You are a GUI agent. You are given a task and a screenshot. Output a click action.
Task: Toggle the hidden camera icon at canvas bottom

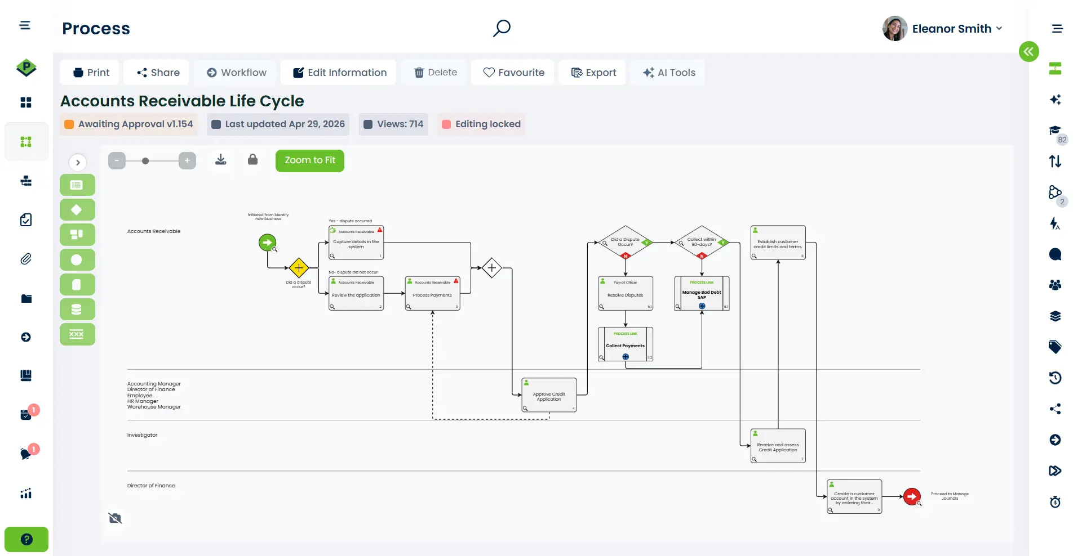[115, 518]
